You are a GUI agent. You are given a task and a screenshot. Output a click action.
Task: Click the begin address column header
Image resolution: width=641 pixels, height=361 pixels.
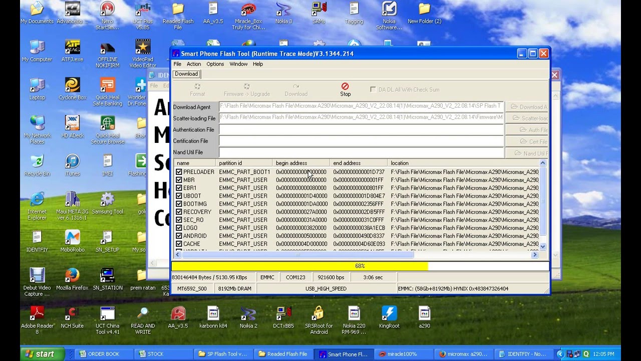[x=301, y=163]
